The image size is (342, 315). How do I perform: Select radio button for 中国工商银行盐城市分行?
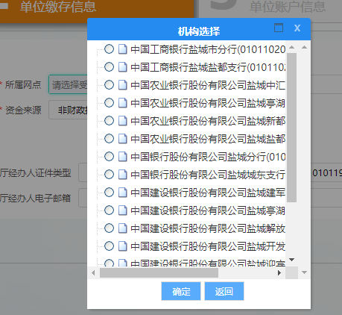point(109,49)
